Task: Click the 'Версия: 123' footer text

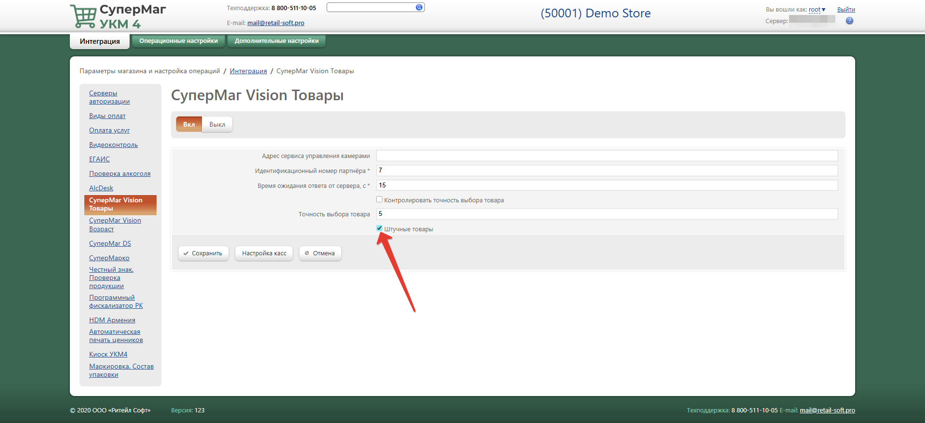Action: click(x=188, y=410)
